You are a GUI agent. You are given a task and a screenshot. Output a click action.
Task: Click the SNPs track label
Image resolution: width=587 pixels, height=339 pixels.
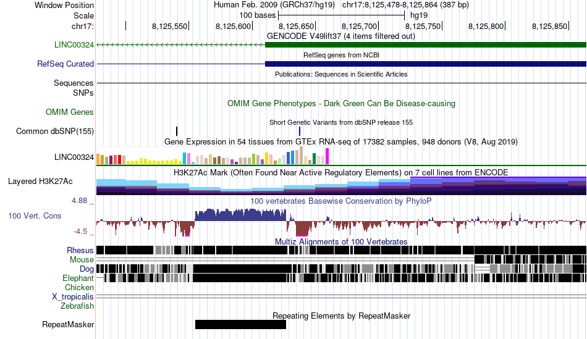coord(83,93)
